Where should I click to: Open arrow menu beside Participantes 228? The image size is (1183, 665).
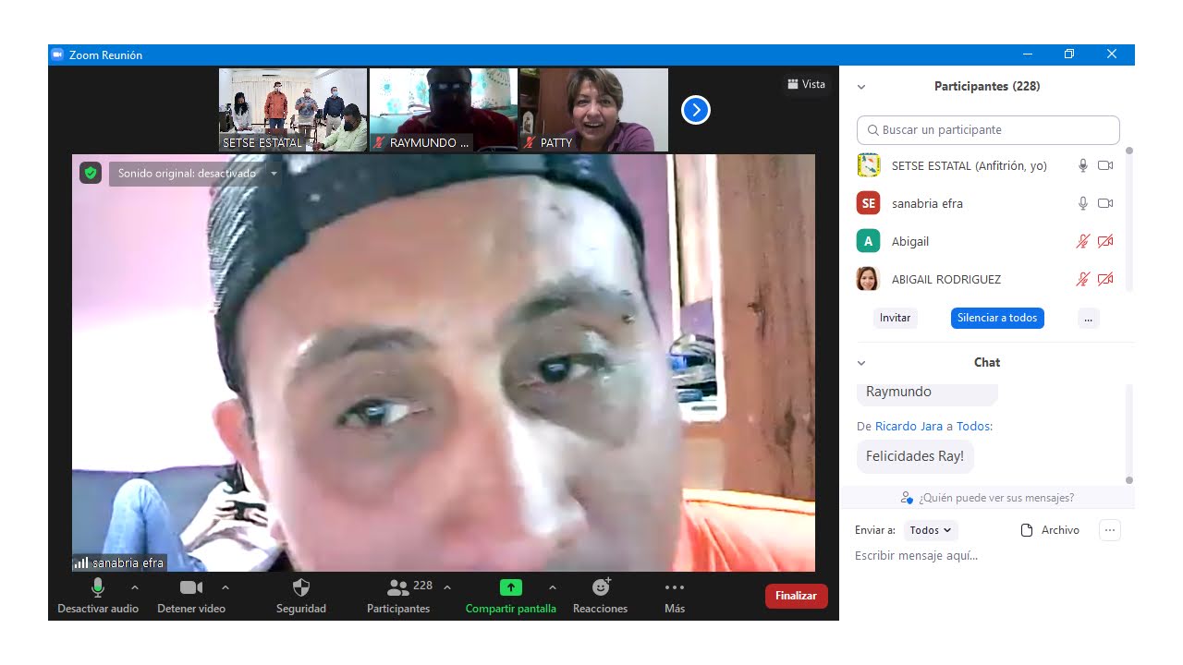(447, 587)
